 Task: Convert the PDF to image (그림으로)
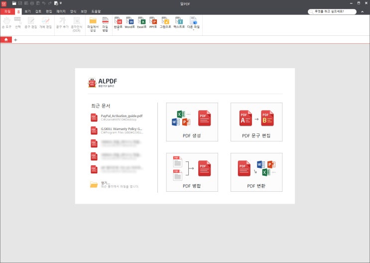coord(165,23)
